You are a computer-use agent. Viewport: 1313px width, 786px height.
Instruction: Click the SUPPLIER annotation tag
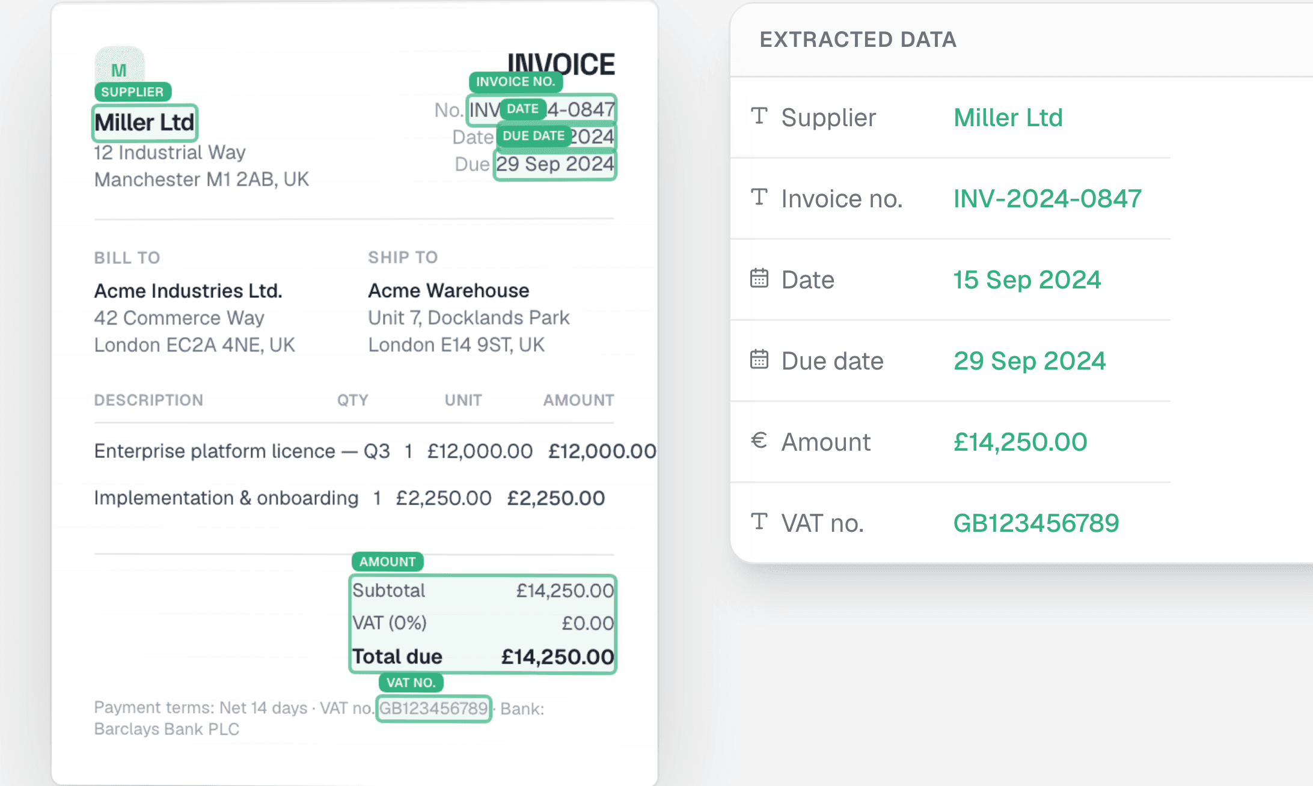(133, 92)
